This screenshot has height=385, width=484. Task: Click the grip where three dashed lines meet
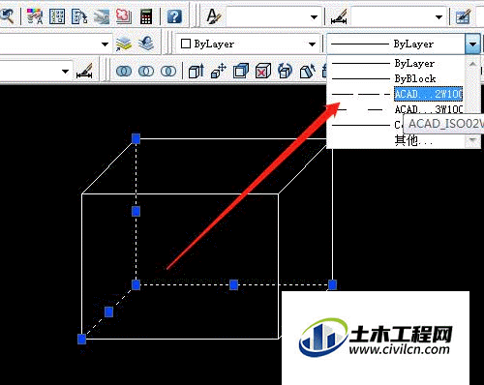tap(136, 284)
